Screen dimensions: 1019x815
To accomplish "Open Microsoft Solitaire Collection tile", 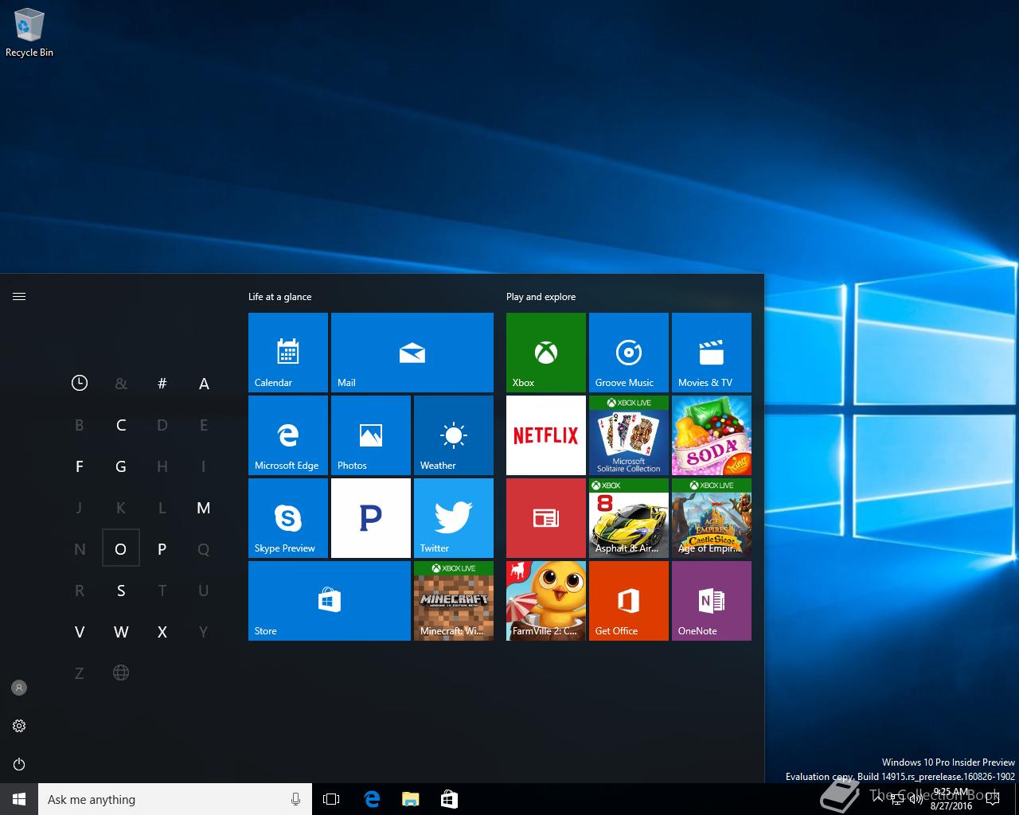I will [629, 435].
